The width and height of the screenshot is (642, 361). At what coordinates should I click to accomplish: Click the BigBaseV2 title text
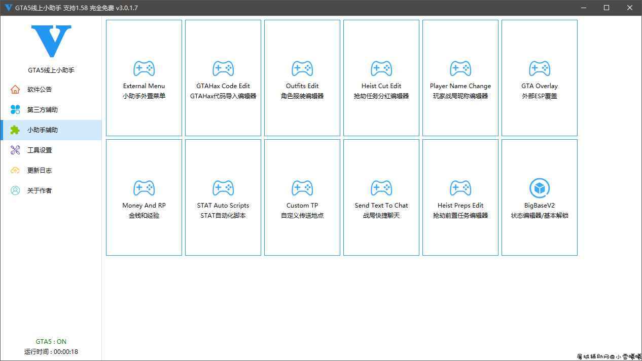[x=540, y=206]
